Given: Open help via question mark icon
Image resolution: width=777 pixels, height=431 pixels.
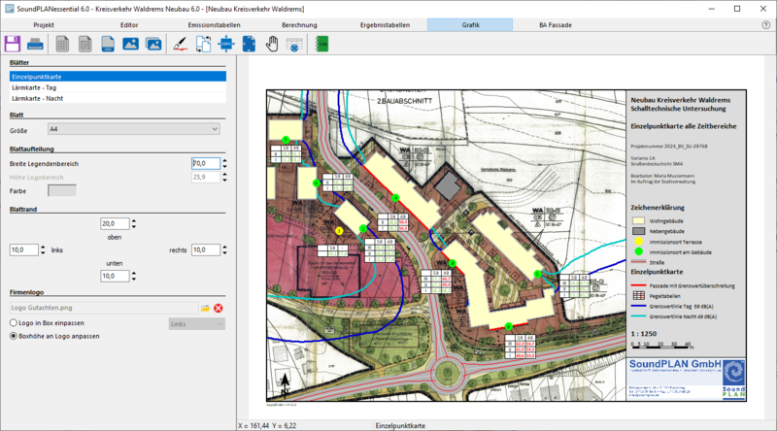Looking at the screenshot, I should (x=766, y=25).
